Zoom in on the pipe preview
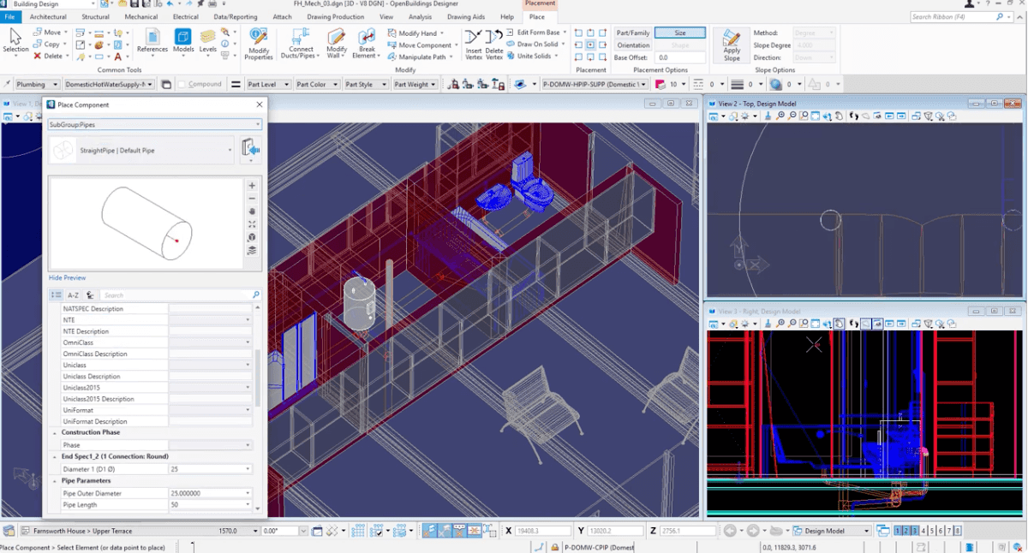Screen dimensions: 1028x553 252,186
